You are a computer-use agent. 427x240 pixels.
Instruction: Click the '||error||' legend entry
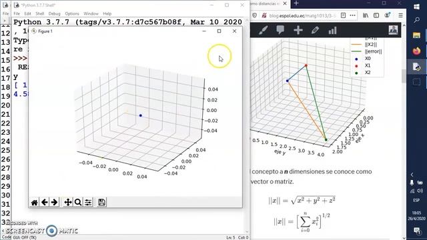(x=373, y=51)
